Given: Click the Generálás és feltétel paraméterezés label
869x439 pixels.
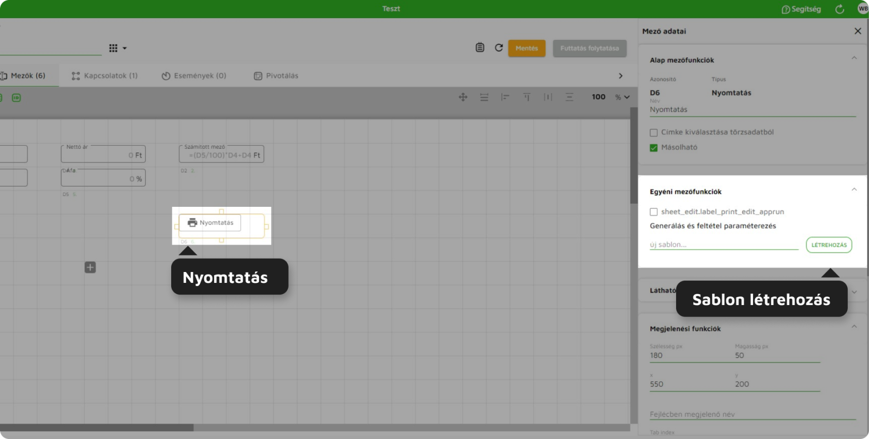Looking at the screenshot, I should [713, 226].
